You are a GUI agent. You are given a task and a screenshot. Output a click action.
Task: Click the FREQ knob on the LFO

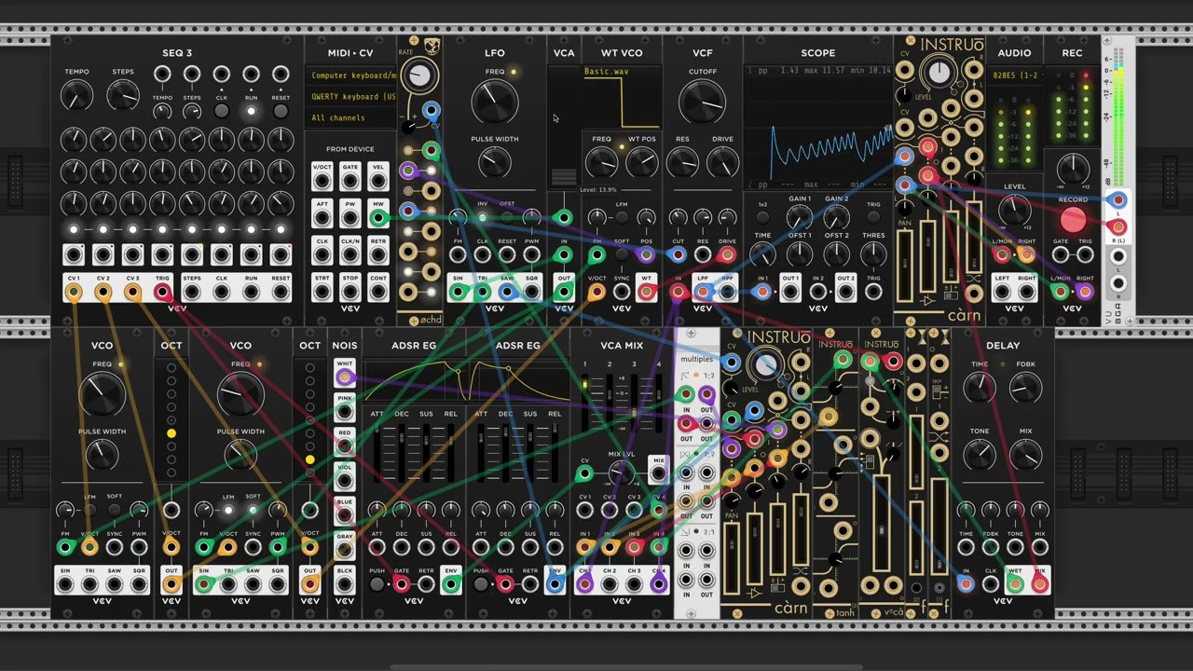494,103
